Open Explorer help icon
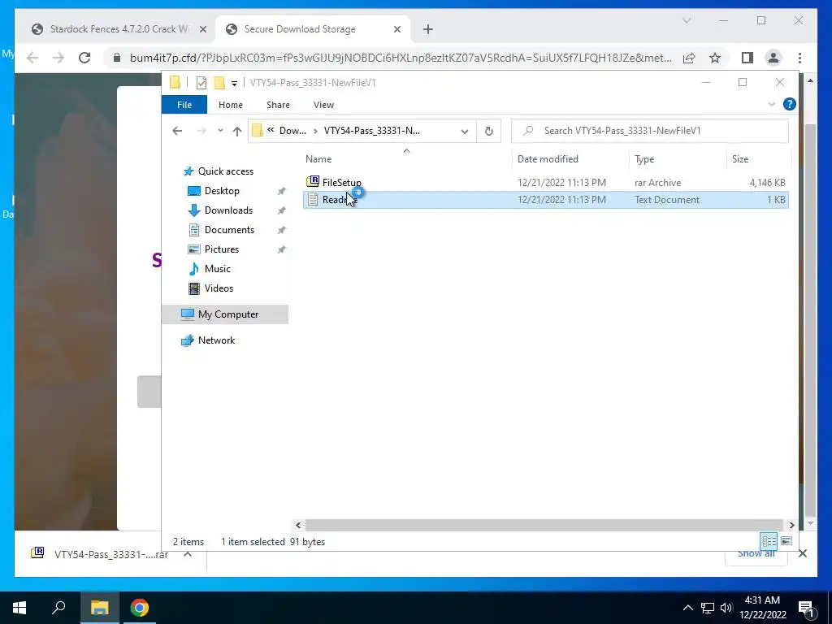Viewport: 832px width, 624px height. coord(789,104)
